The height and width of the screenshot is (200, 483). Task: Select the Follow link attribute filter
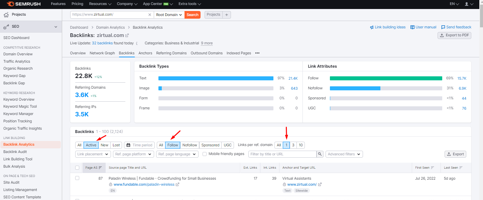[x=173, y=145]
